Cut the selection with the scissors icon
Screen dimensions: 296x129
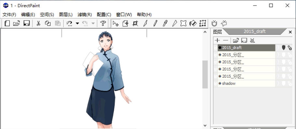[x=38, y=23]
